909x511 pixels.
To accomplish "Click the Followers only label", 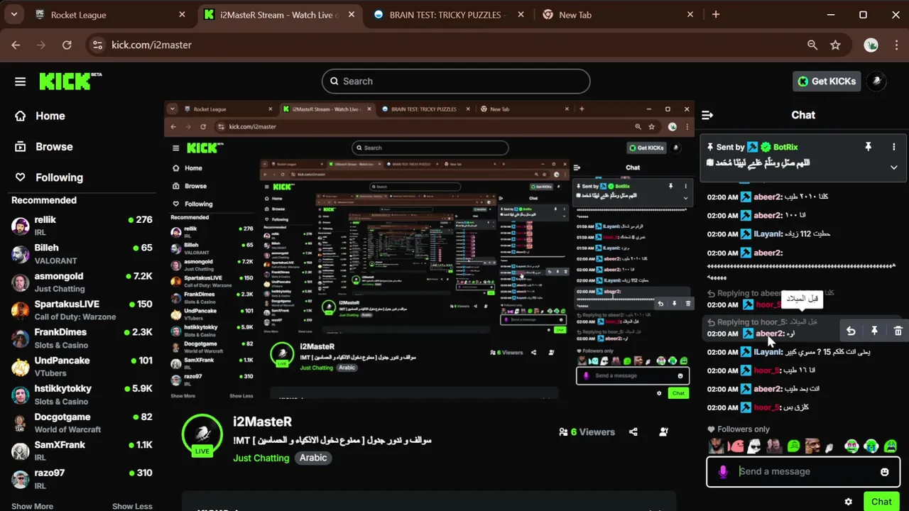I will pos(743,429).
